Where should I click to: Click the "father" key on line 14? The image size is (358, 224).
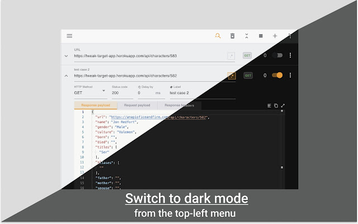coord(104,178)
